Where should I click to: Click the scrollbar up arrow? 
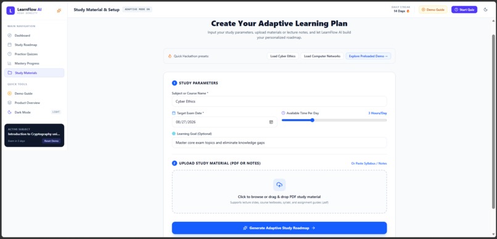pos(493,20)
